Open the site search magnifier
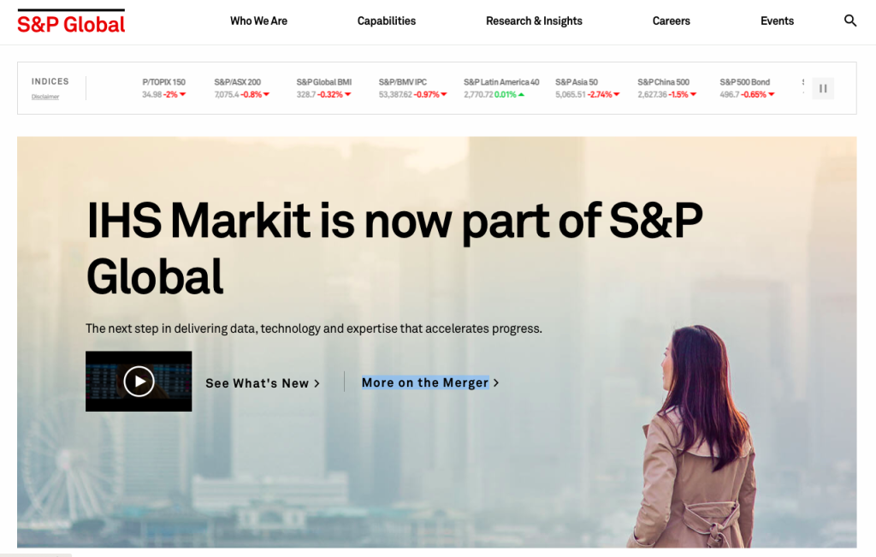Viewport: 876px width, 557px height. (x=849, y=21)
